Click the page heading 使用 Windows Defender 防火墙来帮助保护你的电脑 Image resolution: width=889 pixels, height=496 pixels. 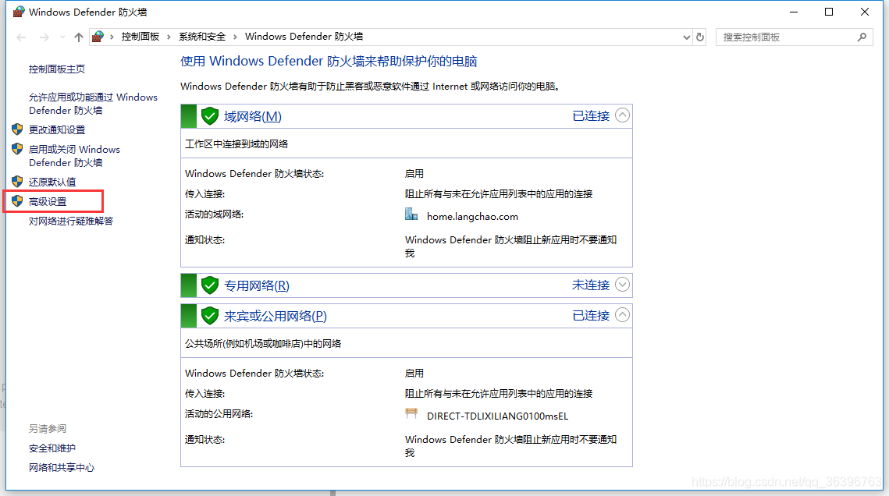point(329,61)
